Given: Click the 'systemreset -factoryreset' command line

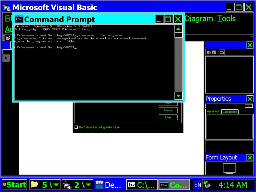Looking at the screenshot, I should (69, 35).
